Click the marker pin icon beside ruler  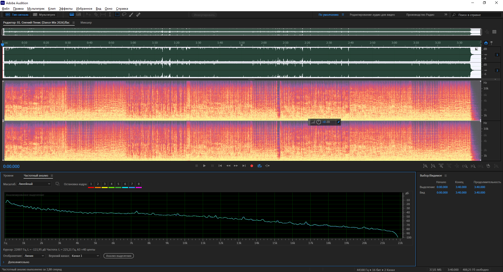pos(491,43)
